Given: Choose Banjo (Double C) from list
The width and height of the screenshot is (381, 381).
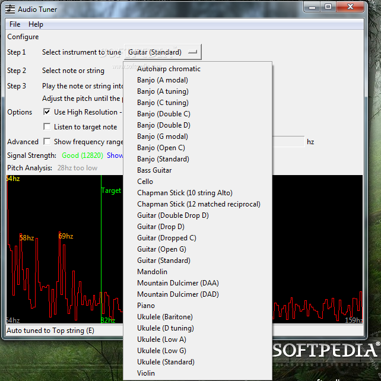Looking at the screenshot, I should tap(198, 114).
